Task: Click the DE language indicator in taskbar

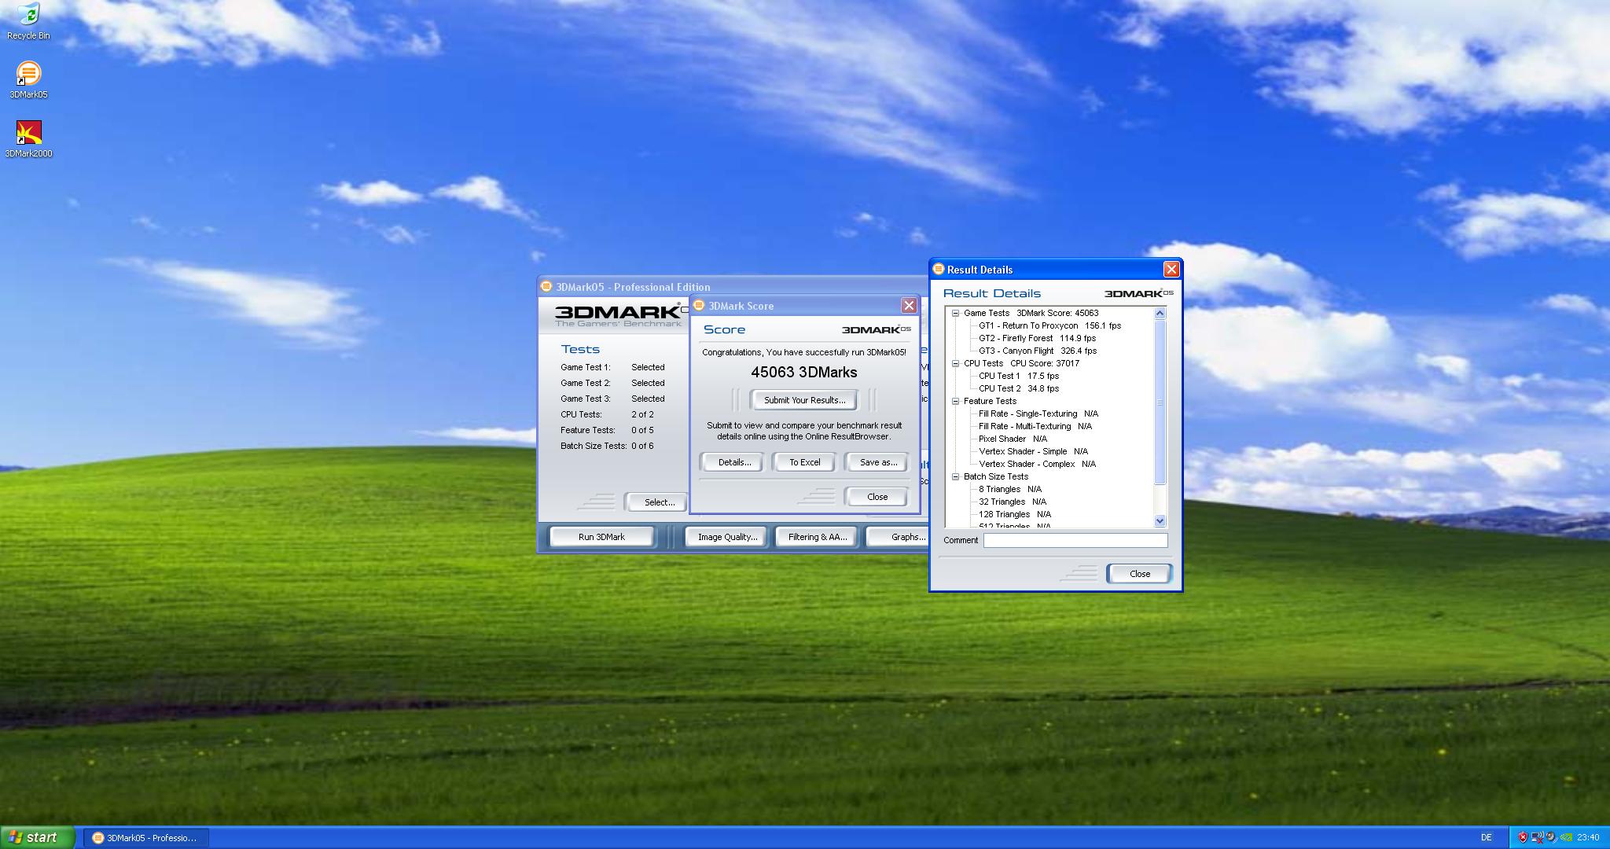Action: click(1486, 837)
